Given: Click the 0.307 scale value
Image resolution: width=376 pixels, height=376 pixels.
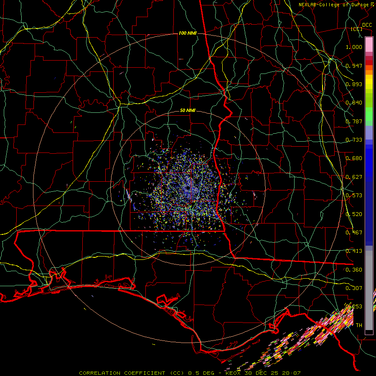Looking at the screenshot, I should coord(354,288).
